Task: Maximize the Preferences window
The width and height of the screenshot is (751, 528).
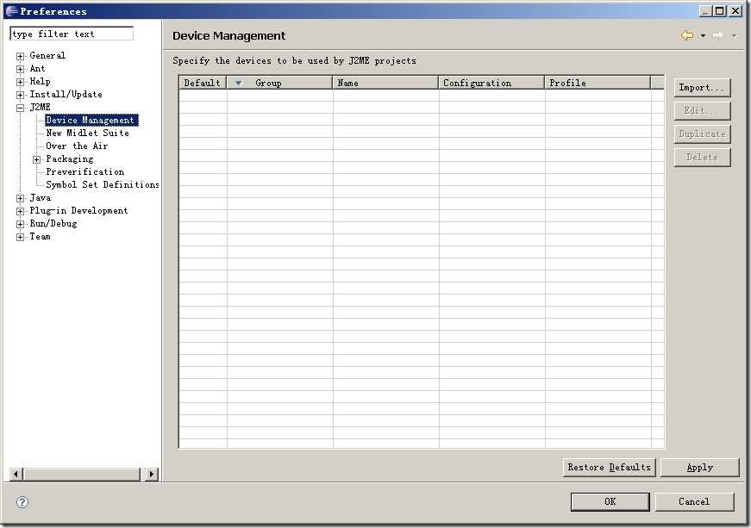Action: (x=720, y=10)
